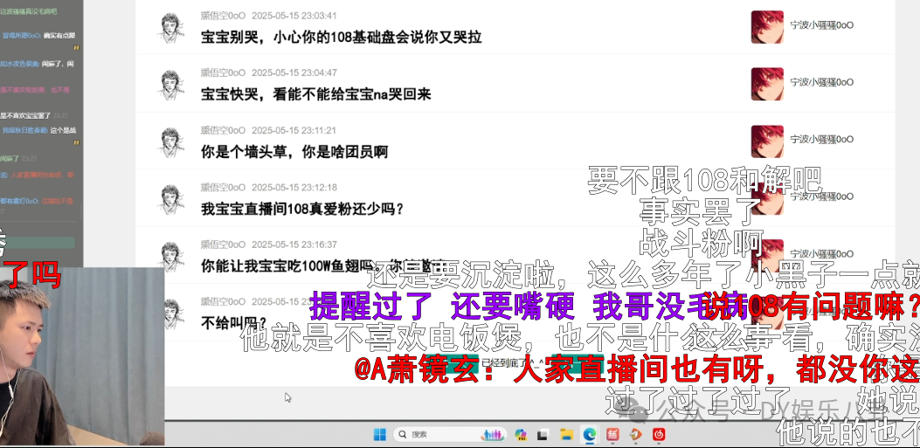
Task: Select message 不给叫吗?
Action: [233, 322]
